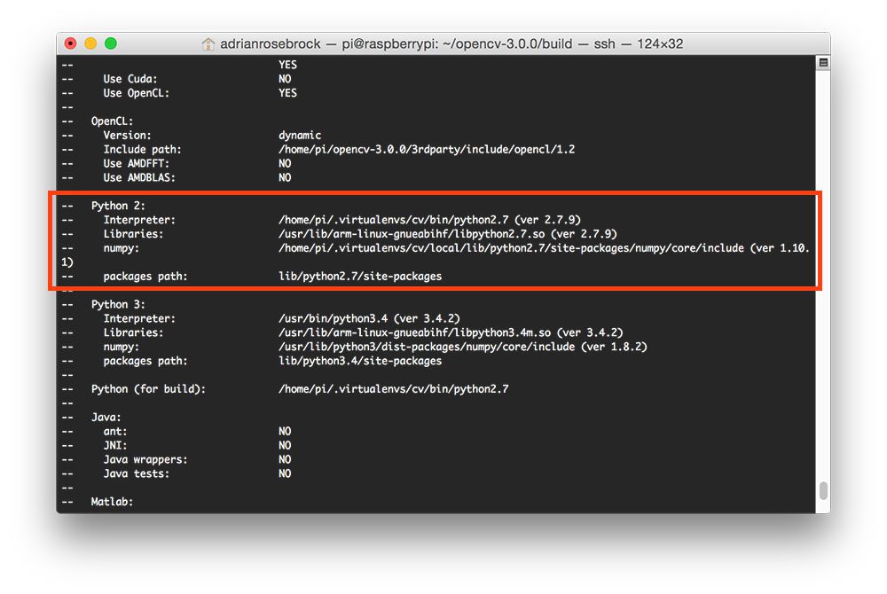Click the Python 3 'Libraries:' label
Screen dimensions: 887x594
pos(133,332)
